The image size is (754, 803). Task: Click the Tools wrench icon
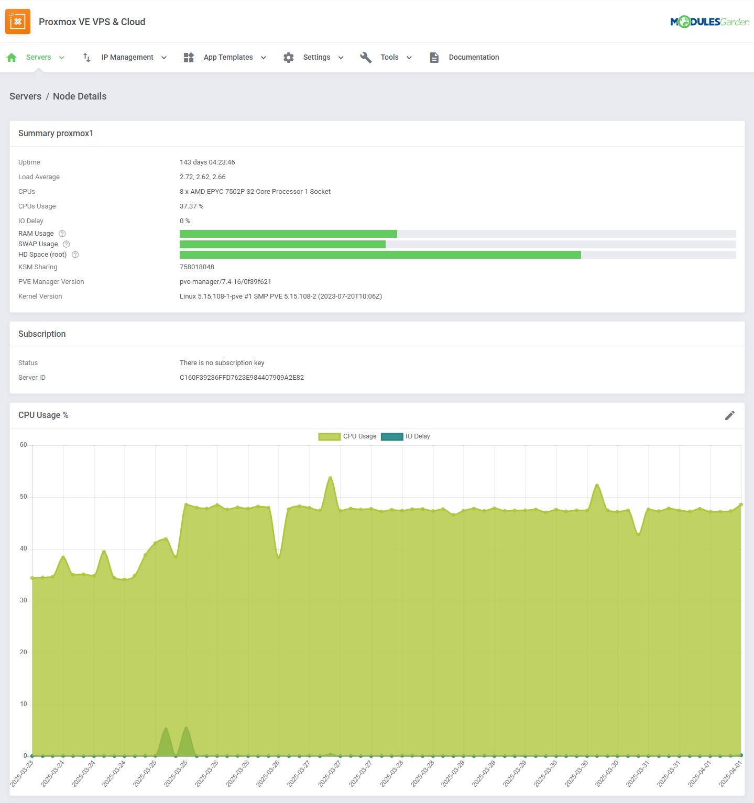(366, 58)
